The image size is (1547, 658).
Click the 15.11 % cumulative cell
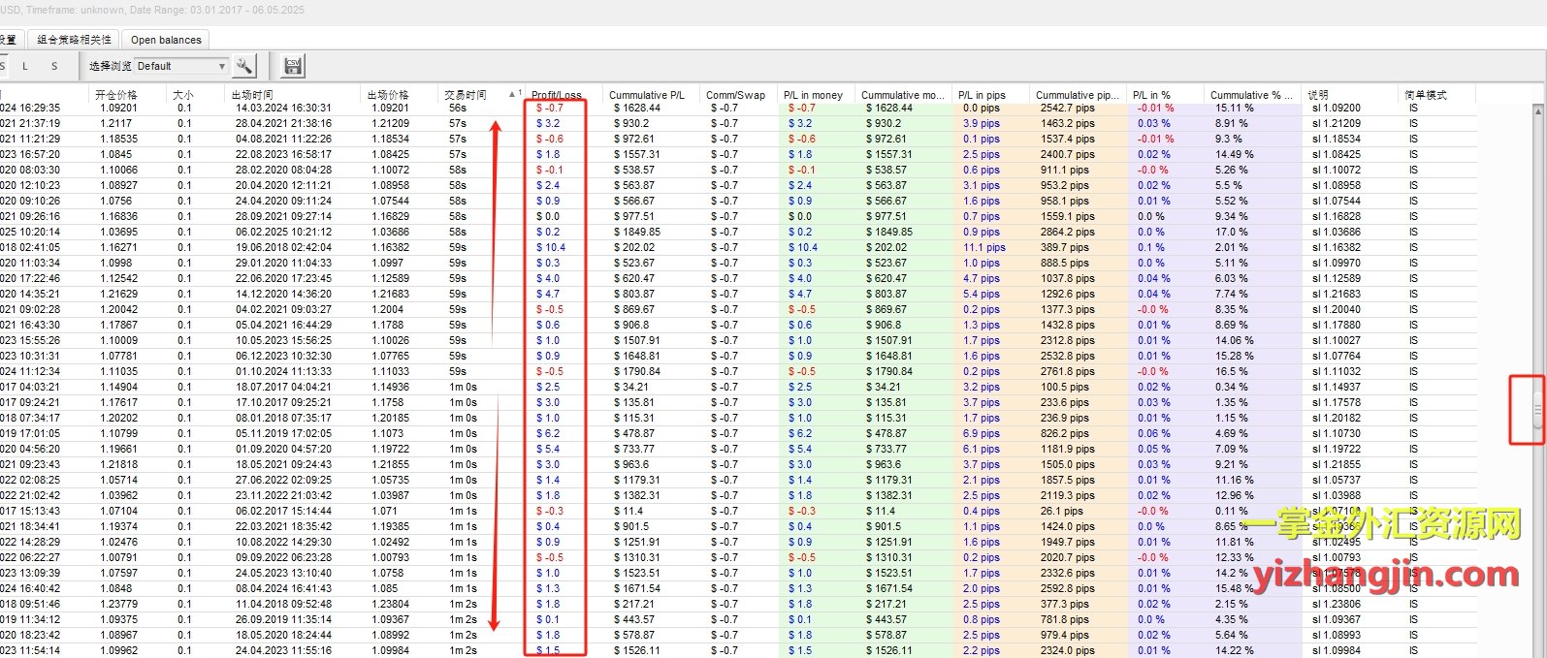[1234, 108]
